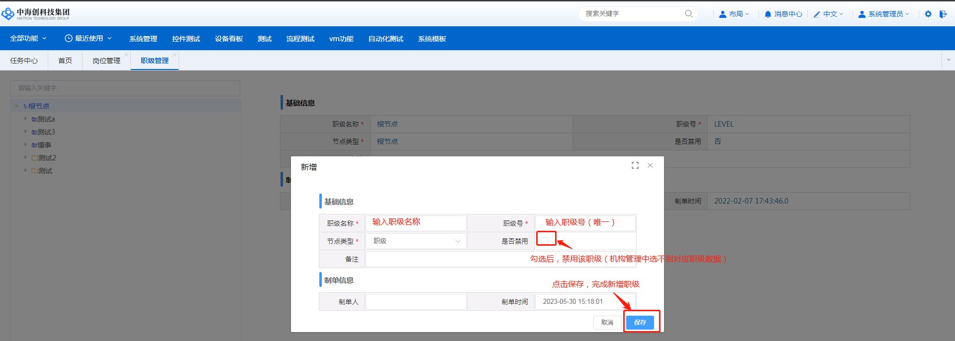Click the 取消 button

pyautogui.click(x=607, y=323)
